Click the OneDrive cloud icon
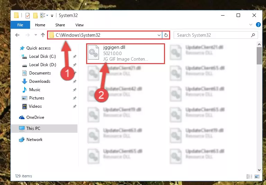This screenshot has width=266, height=185. (22, 117)
